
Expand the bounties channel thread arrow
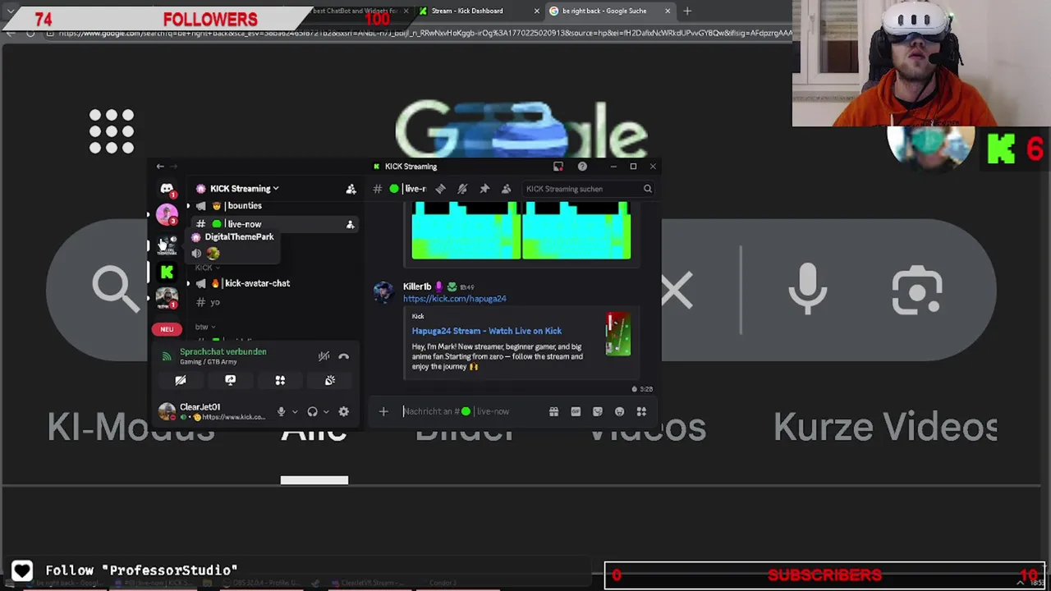tap(188, 206)
